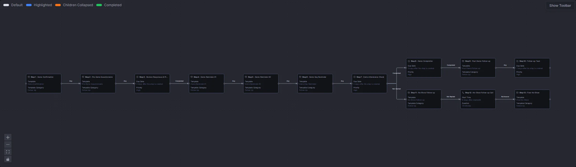
Task: Click the "Default" legend label
Action: point(17,5)
